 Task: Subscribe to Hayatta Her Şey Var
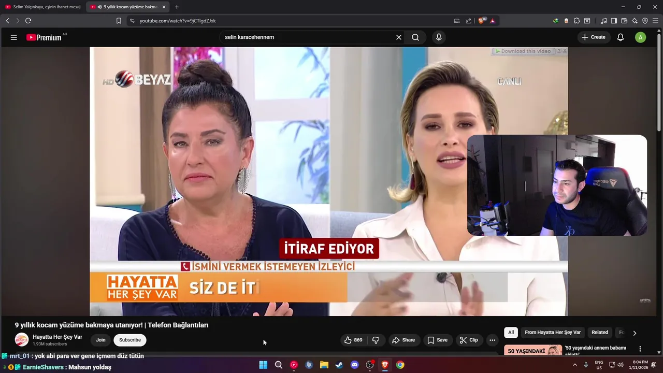(x=130, y=340)
